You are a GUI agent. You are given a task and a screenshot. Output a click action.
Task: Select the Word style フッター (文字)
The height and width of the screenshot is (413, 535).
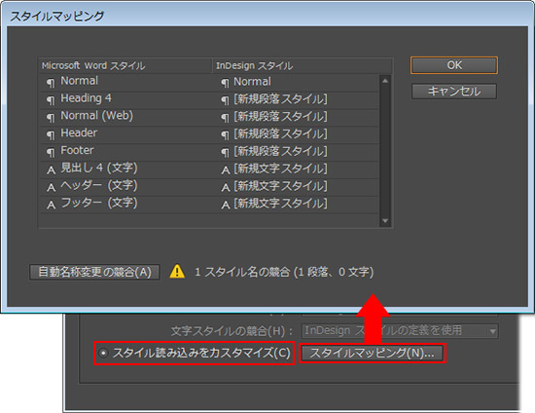pyautogui.click(x=125, y=204)
